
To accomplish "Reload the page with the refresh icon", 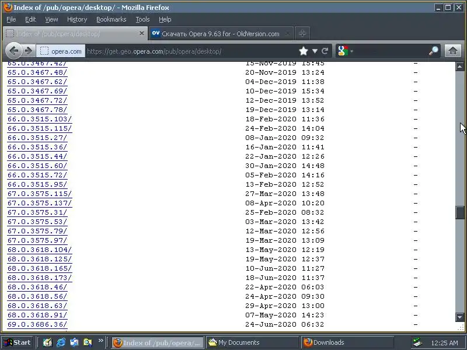I will click(x=325, y=51).
